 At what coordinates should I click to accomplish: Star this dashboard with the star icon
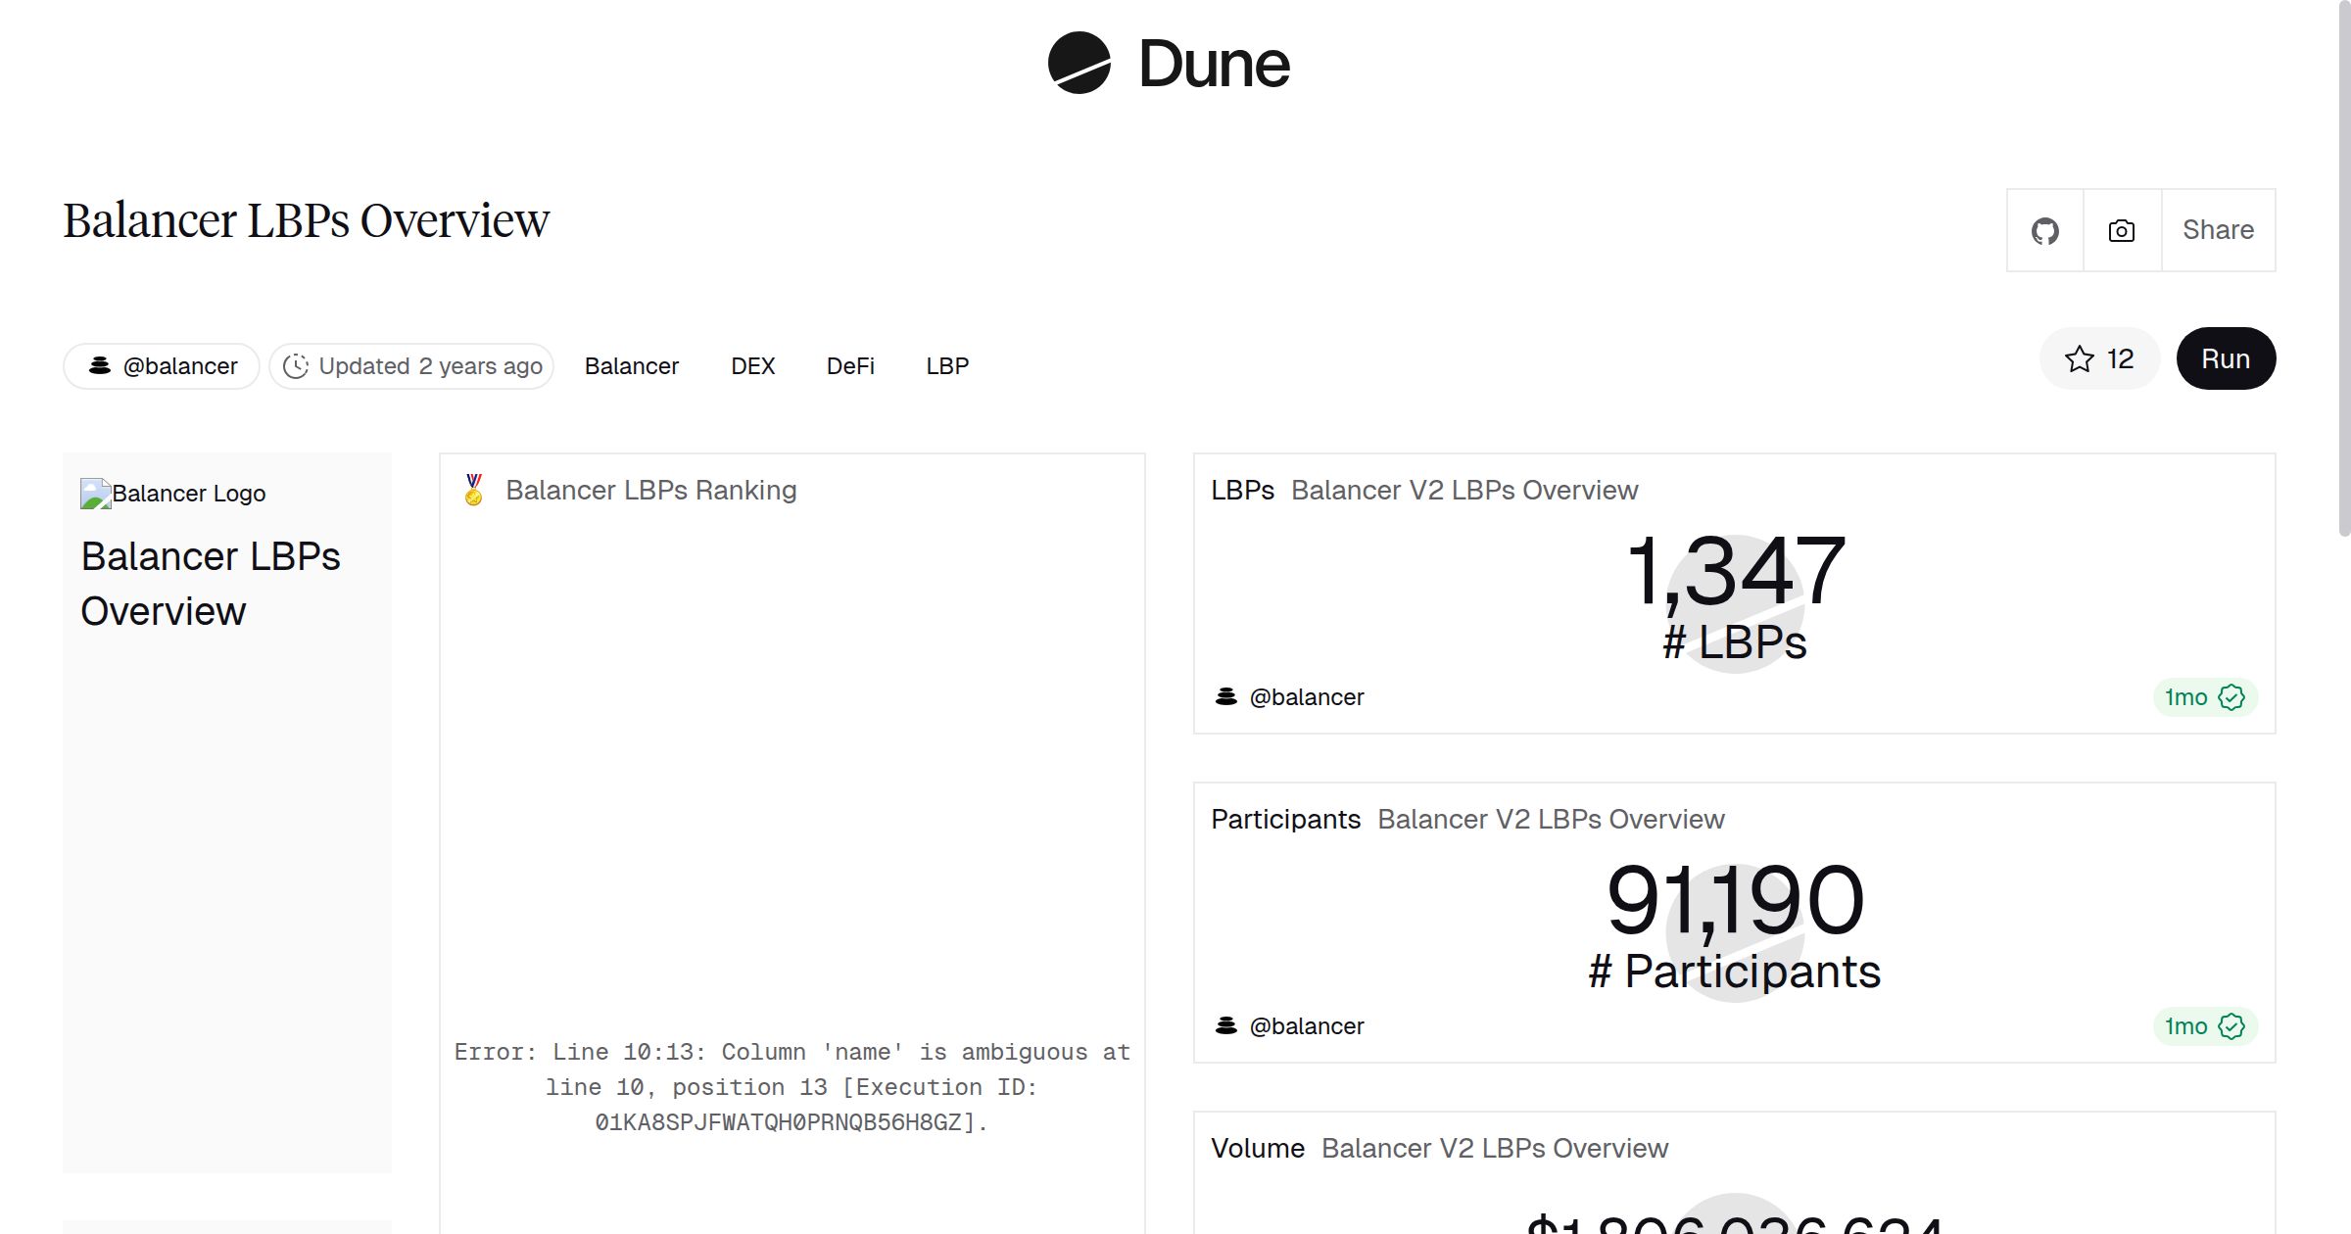[2080, 359]
